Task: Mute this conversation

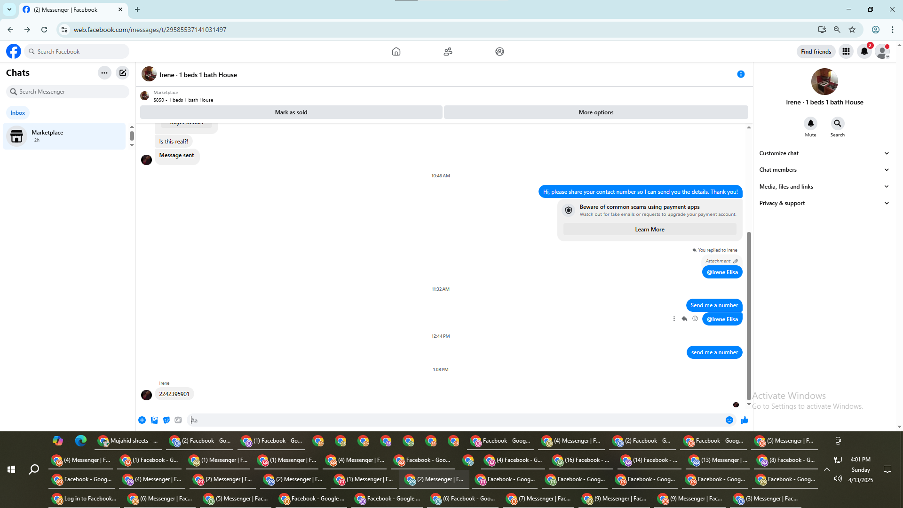Action: pyautogui.click(x=810, y=124)
